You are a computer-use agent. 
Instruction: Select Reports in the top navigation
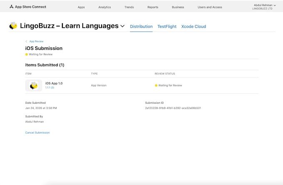tap(153, 7)
